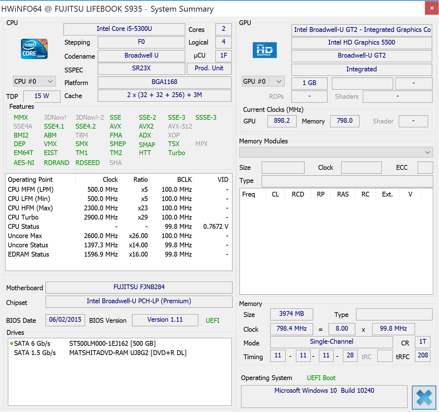Open the GPU #0 selector dropdown

[263, 81]
